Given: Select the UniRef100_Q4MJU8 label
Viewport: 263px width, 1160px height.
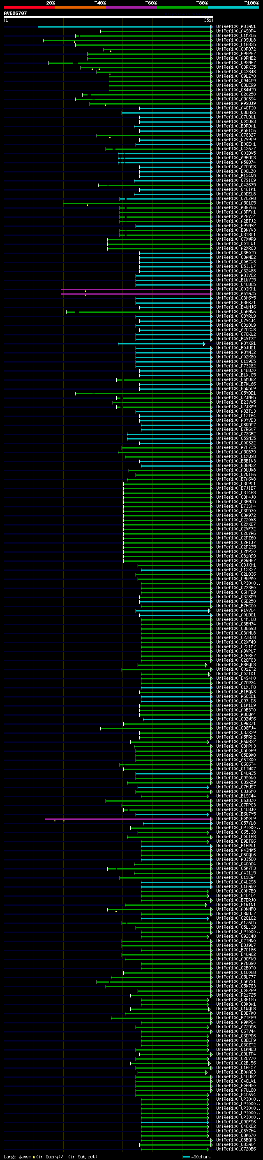Looking at the screenshot, I should click(235, 619).
